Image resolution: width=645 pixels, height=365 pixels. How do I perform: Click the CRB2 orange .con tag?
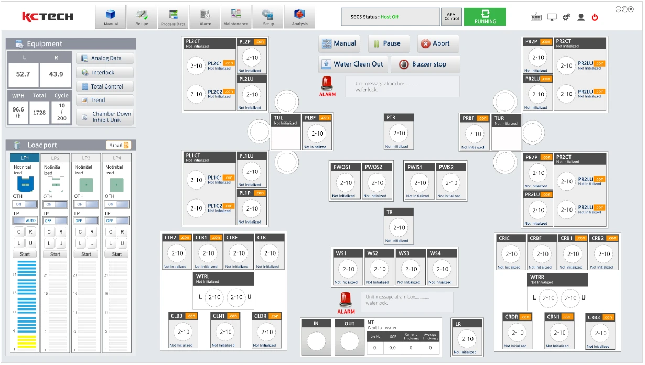click(x=612, y=238)
